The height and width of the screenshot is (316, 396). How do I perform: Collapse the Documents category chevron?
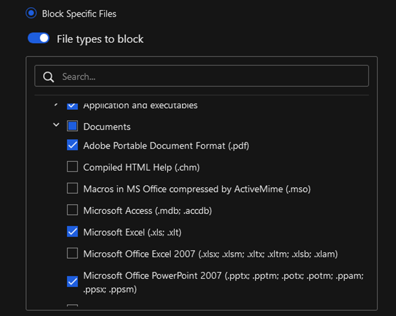[x=57, y=125]
